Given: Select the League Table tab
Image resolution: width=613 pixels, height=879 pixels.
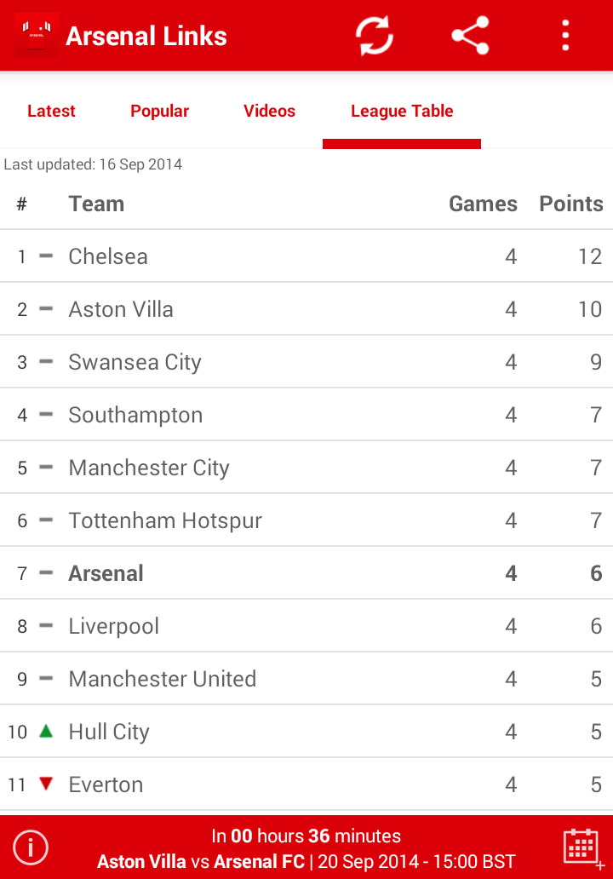Looking at the screenshot, I should (402, 111).
